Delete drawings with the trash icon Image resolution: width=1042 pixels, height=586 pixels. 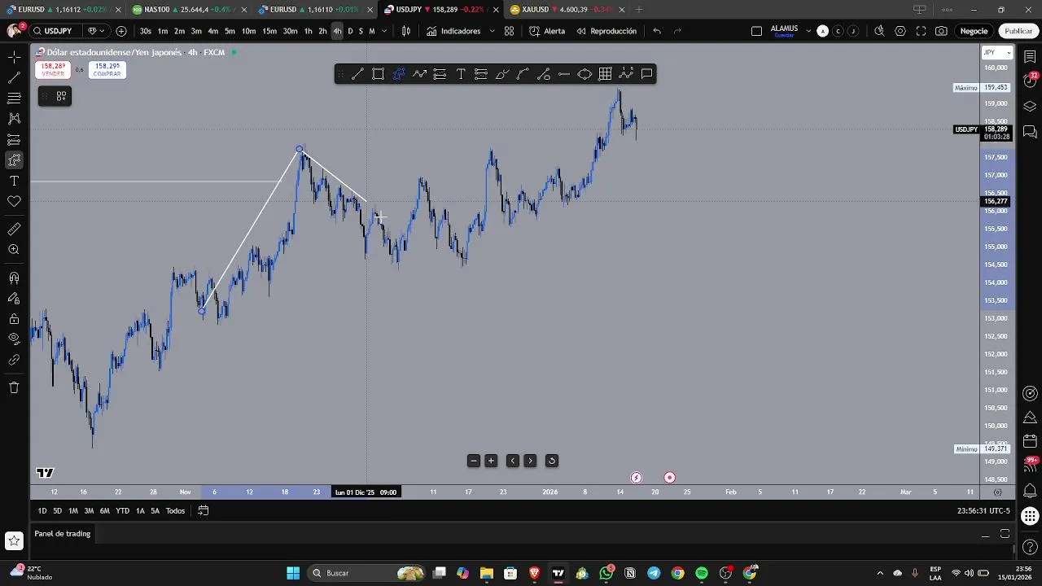tap(14, 387)
